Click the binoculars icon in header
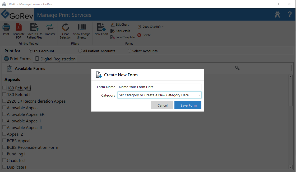This screenshot has width=296, height=172. [x=277, y=15]
